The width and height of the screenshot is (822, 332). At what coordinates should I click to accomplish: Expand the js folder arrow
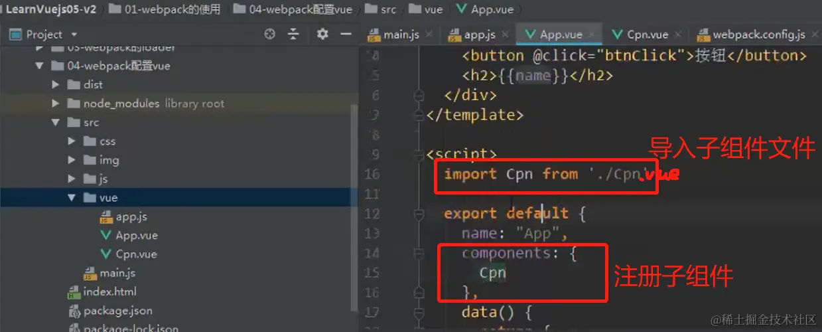pyautogui.click(x=72, y=179)
